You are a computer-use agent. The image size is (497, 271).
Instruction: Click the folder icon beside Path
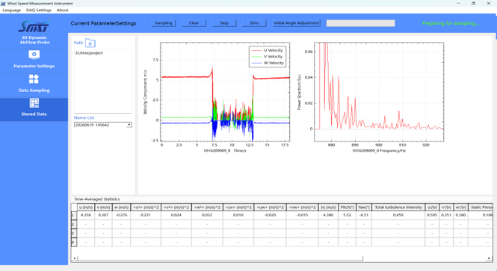[x=90, y=43]
